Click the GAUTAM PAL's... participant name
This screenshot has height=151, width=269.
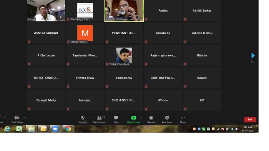tap(163, 78)
